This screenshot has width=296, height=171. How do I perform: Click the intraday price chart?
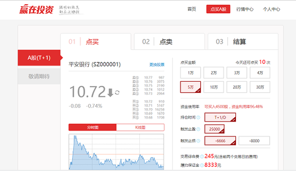(x=116, y=152)
